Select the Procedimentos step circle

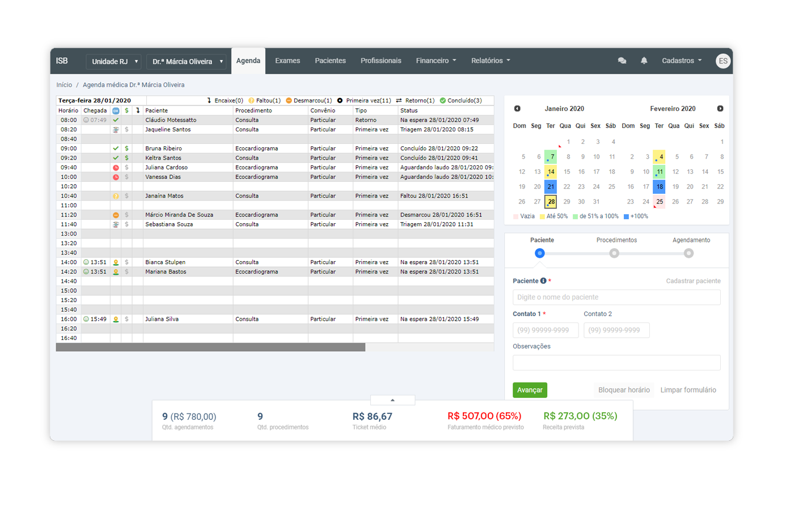click(x=614, y=253)
